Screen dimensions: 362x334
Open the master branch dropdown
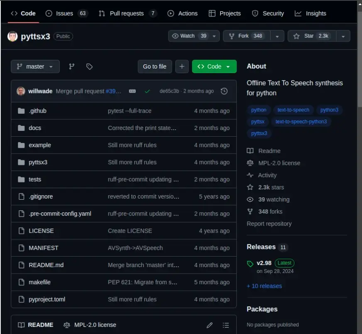35,66
